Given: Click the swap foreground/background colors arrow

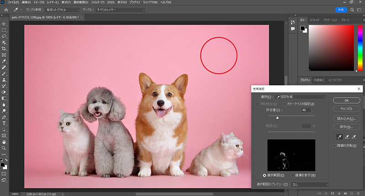Looking at the screenshot, I should pyautogui.click(x=6, y=160).
